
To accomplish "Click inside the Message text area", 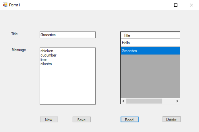I will [x=68, y=76].
